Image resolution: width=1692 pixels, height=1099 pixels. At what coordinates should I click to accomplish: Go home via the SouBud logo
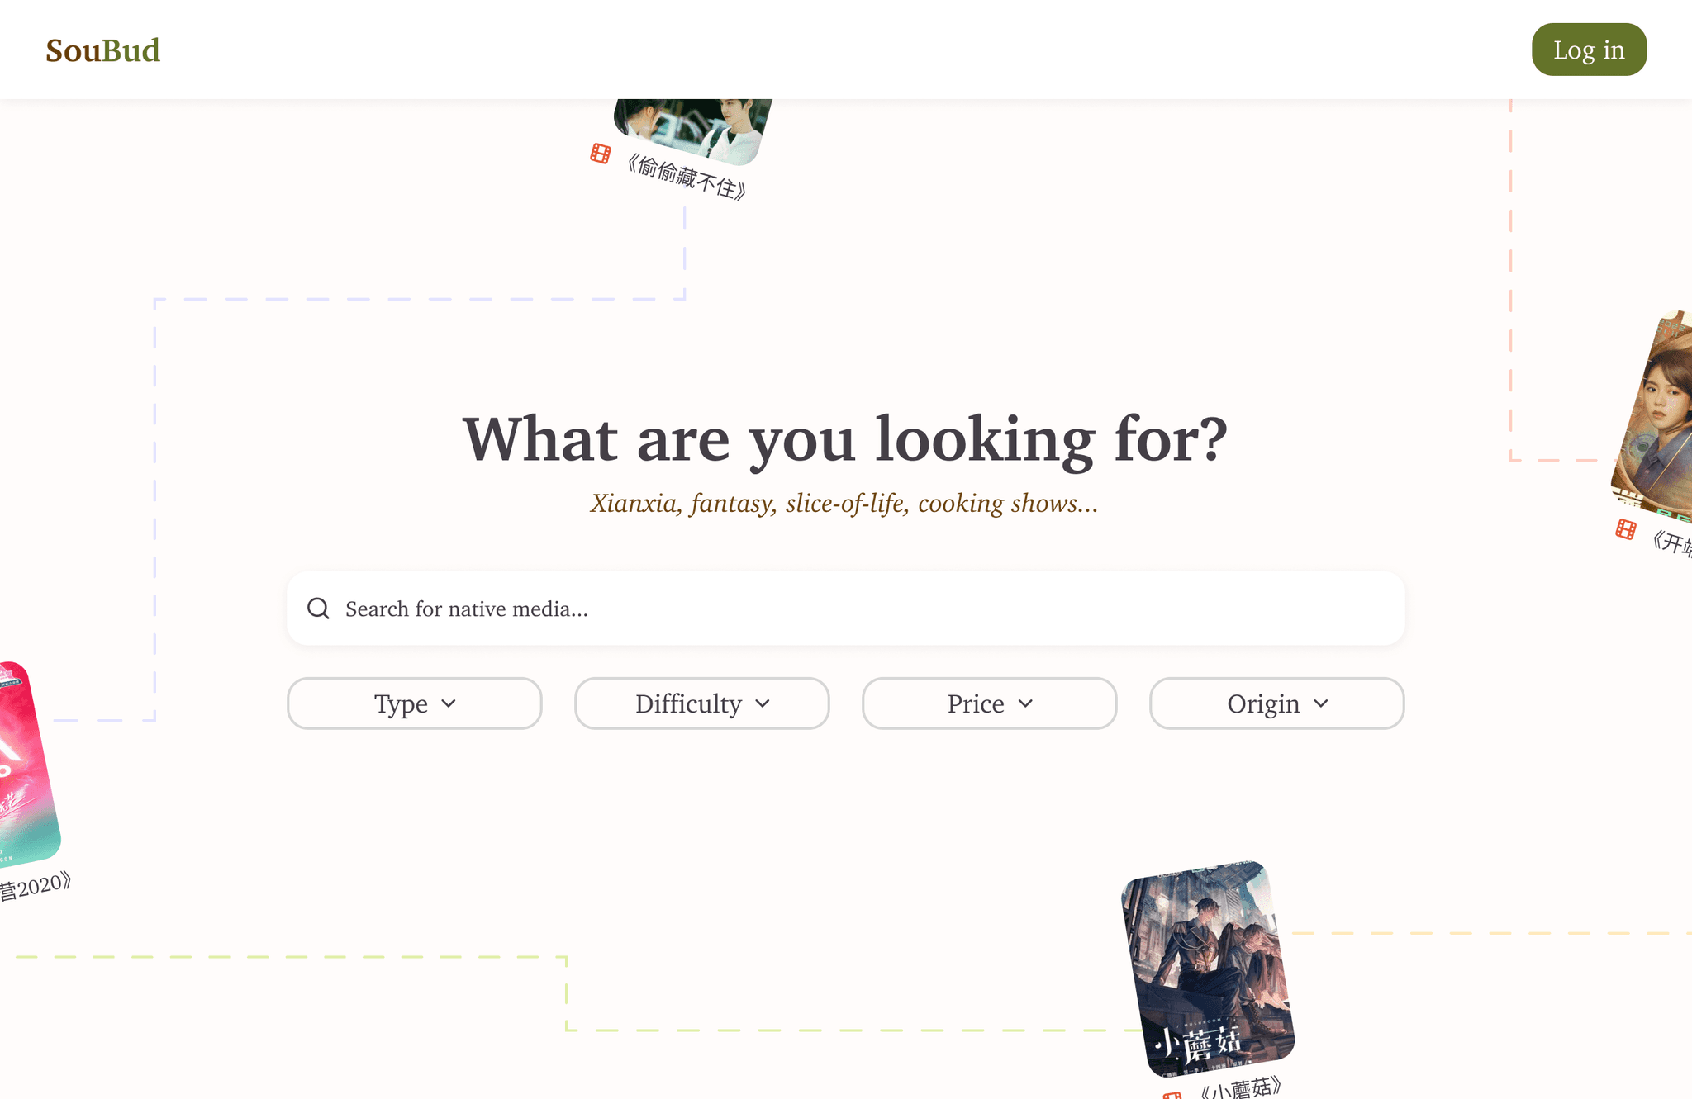point(102,50)
